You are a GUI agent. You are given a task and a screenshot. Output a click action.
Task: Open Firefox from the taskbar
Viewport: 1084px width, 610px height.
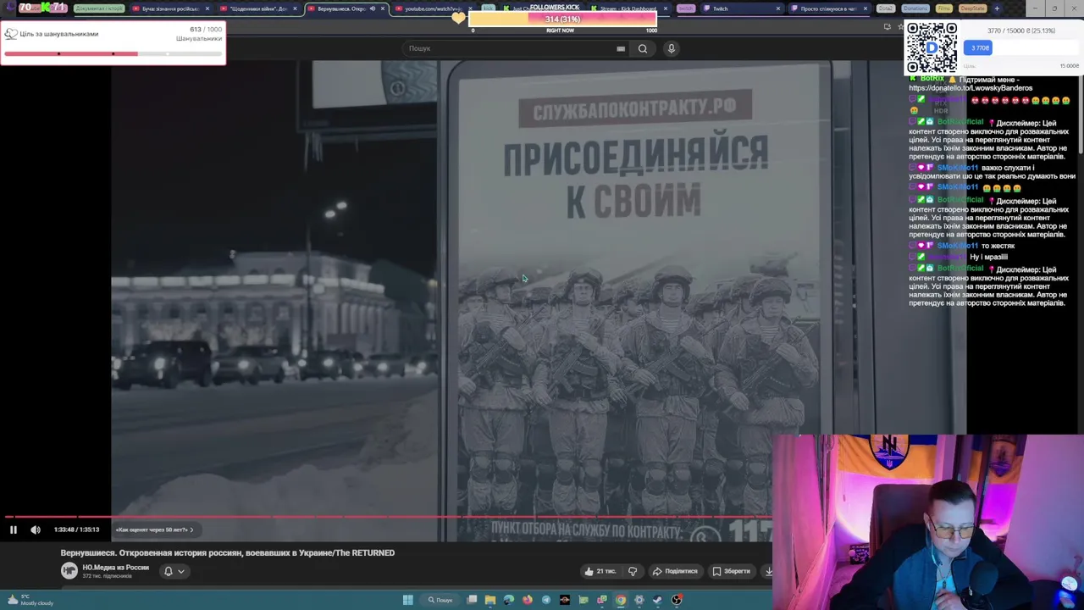click(x=528, y=600)
